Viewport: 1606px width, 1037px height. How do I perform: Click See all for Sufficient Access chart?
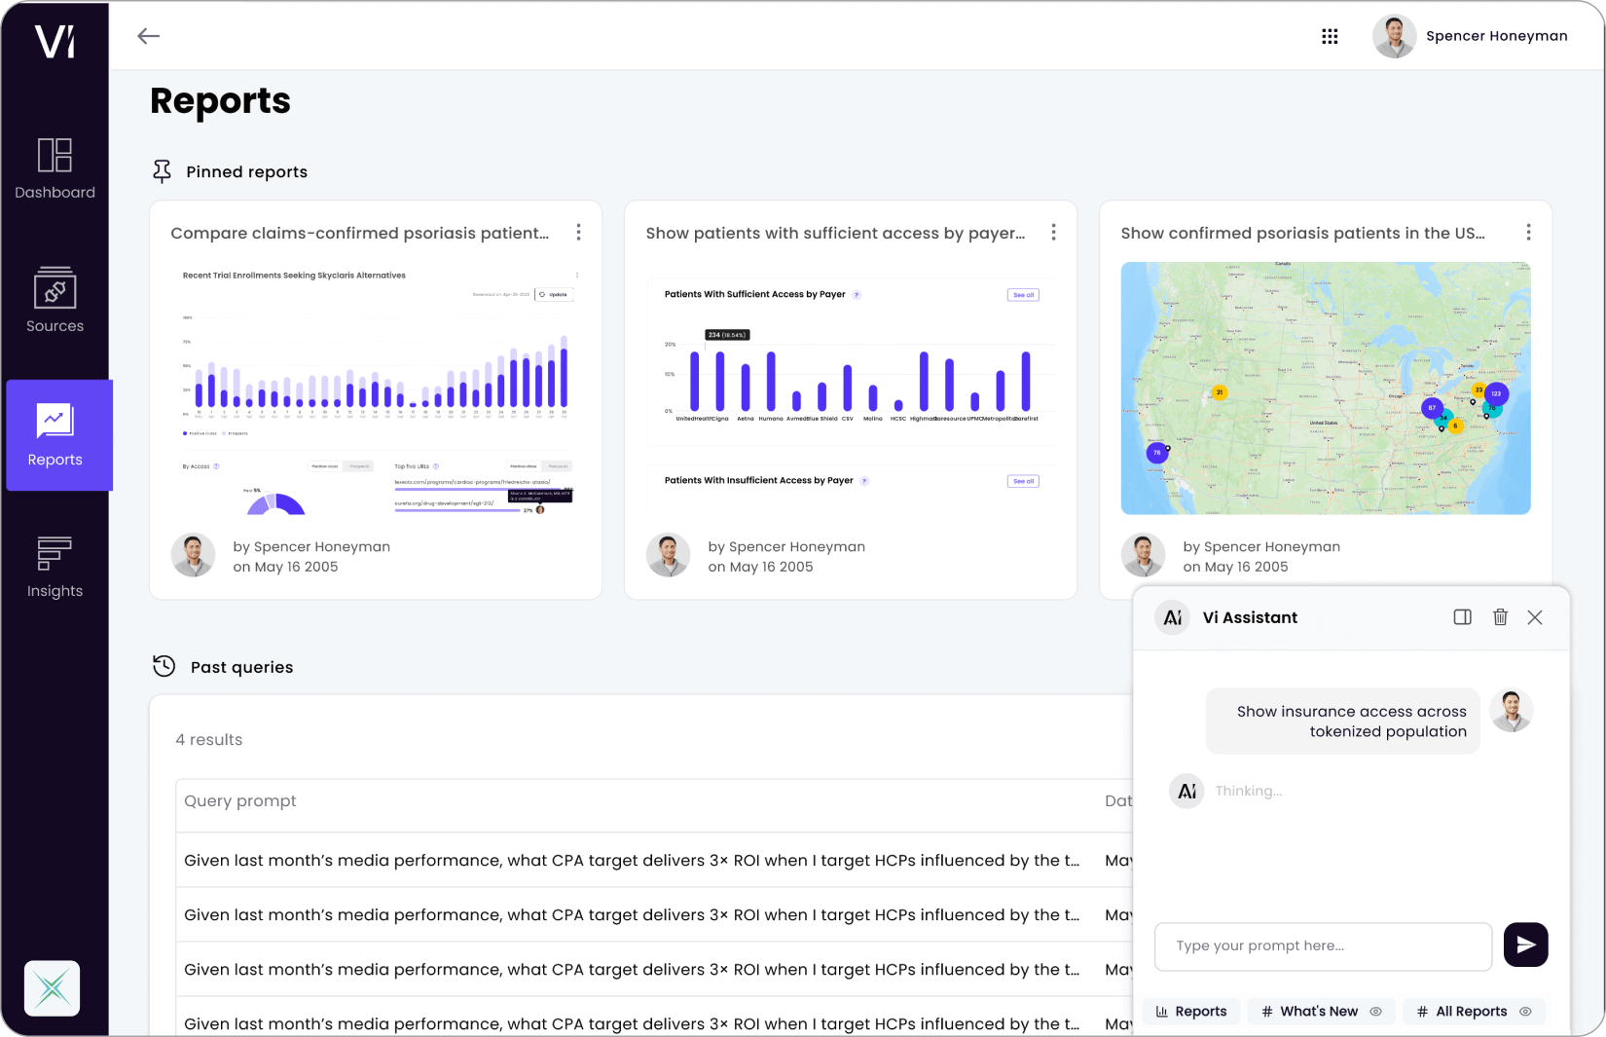[1023, 295]
